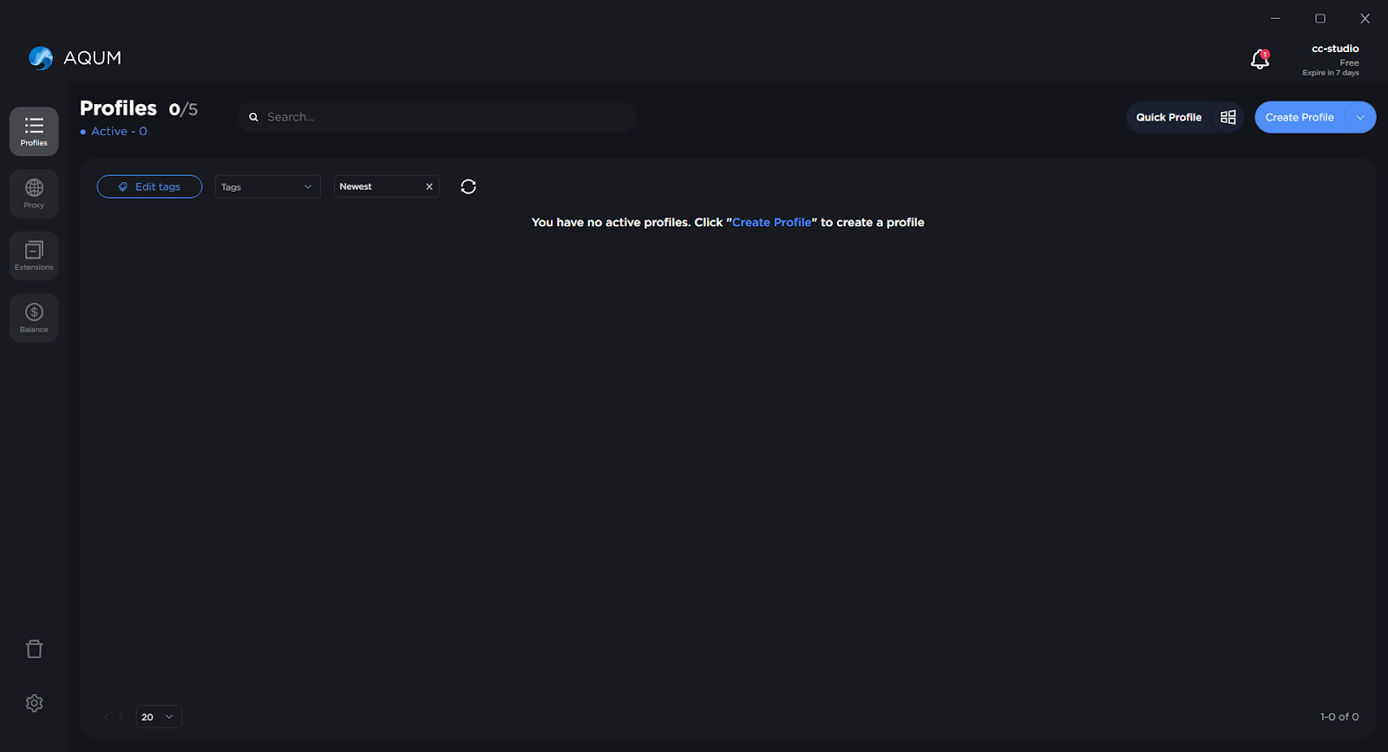Image resolution: width=1388 pixels, height=752 pixels.
Task: Click the cc-studio account name
Action: [x=1335, y=49]
